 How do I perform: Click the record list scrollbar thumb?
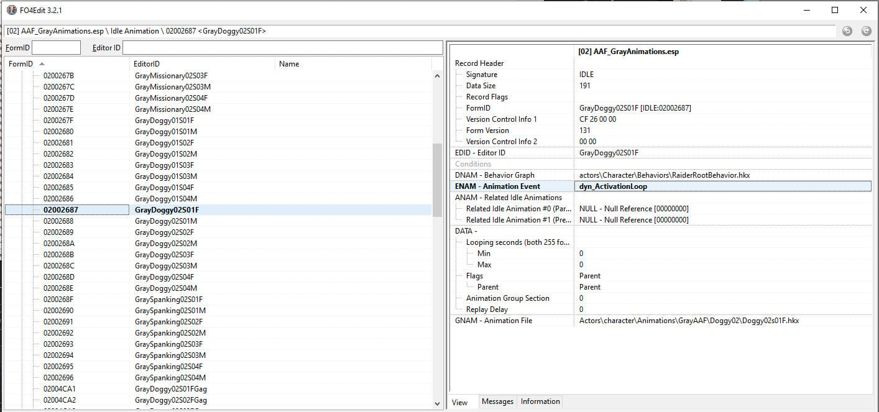pos(437,180)
